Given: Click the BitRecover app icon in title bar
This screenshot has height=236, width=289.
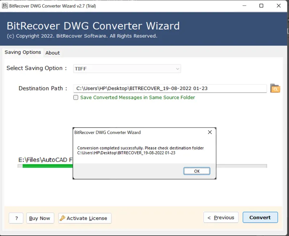Looking at the screenshot, I should click(x=5, y=6).
